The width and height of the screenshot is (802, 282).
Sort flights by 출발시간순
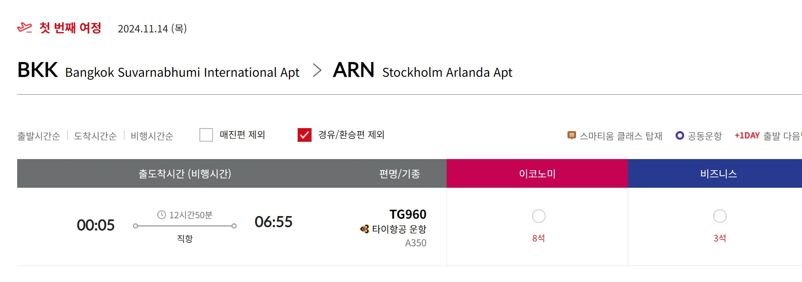(39, 136)
